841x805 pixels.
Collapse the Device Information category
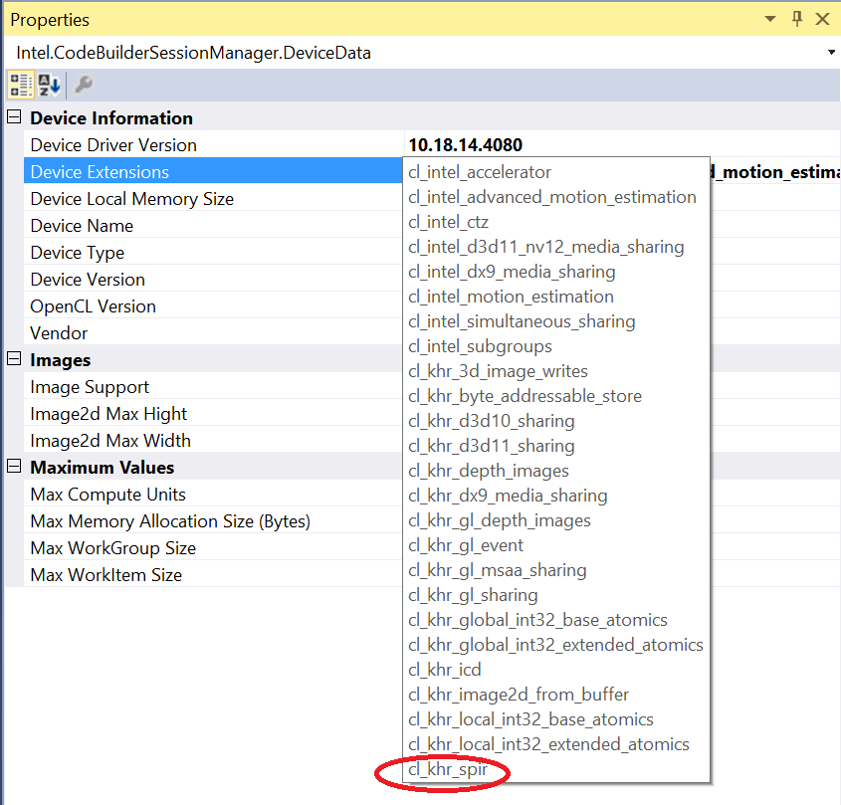click(x=14, y=117)
